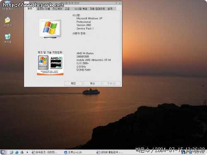Viewport: 207px width, 155px height.
Task: Switch to the 프루나 v2.25 taskbar window
Action: pos(73,152)
